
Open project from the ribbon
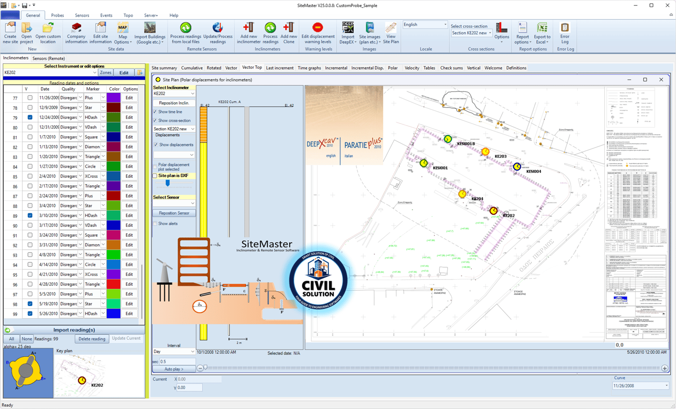[x=27, y=33]
